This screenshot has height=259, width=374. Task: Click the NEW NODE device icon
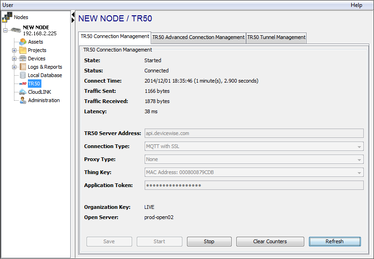16,30
